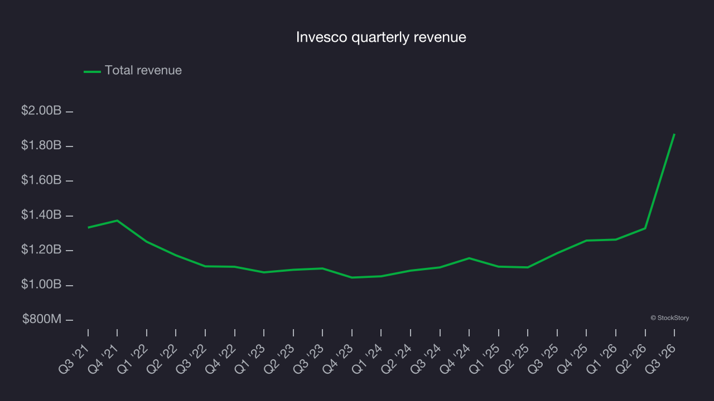Screen dimensions: 714x401
Task: Pick the Q1 '25 x-axis label
Action: (484, 358)
